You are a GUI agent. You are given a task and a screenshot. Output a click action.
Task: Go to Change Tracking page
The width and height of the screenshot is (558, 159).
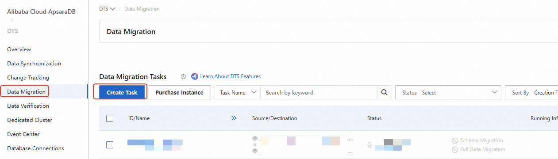28,78
